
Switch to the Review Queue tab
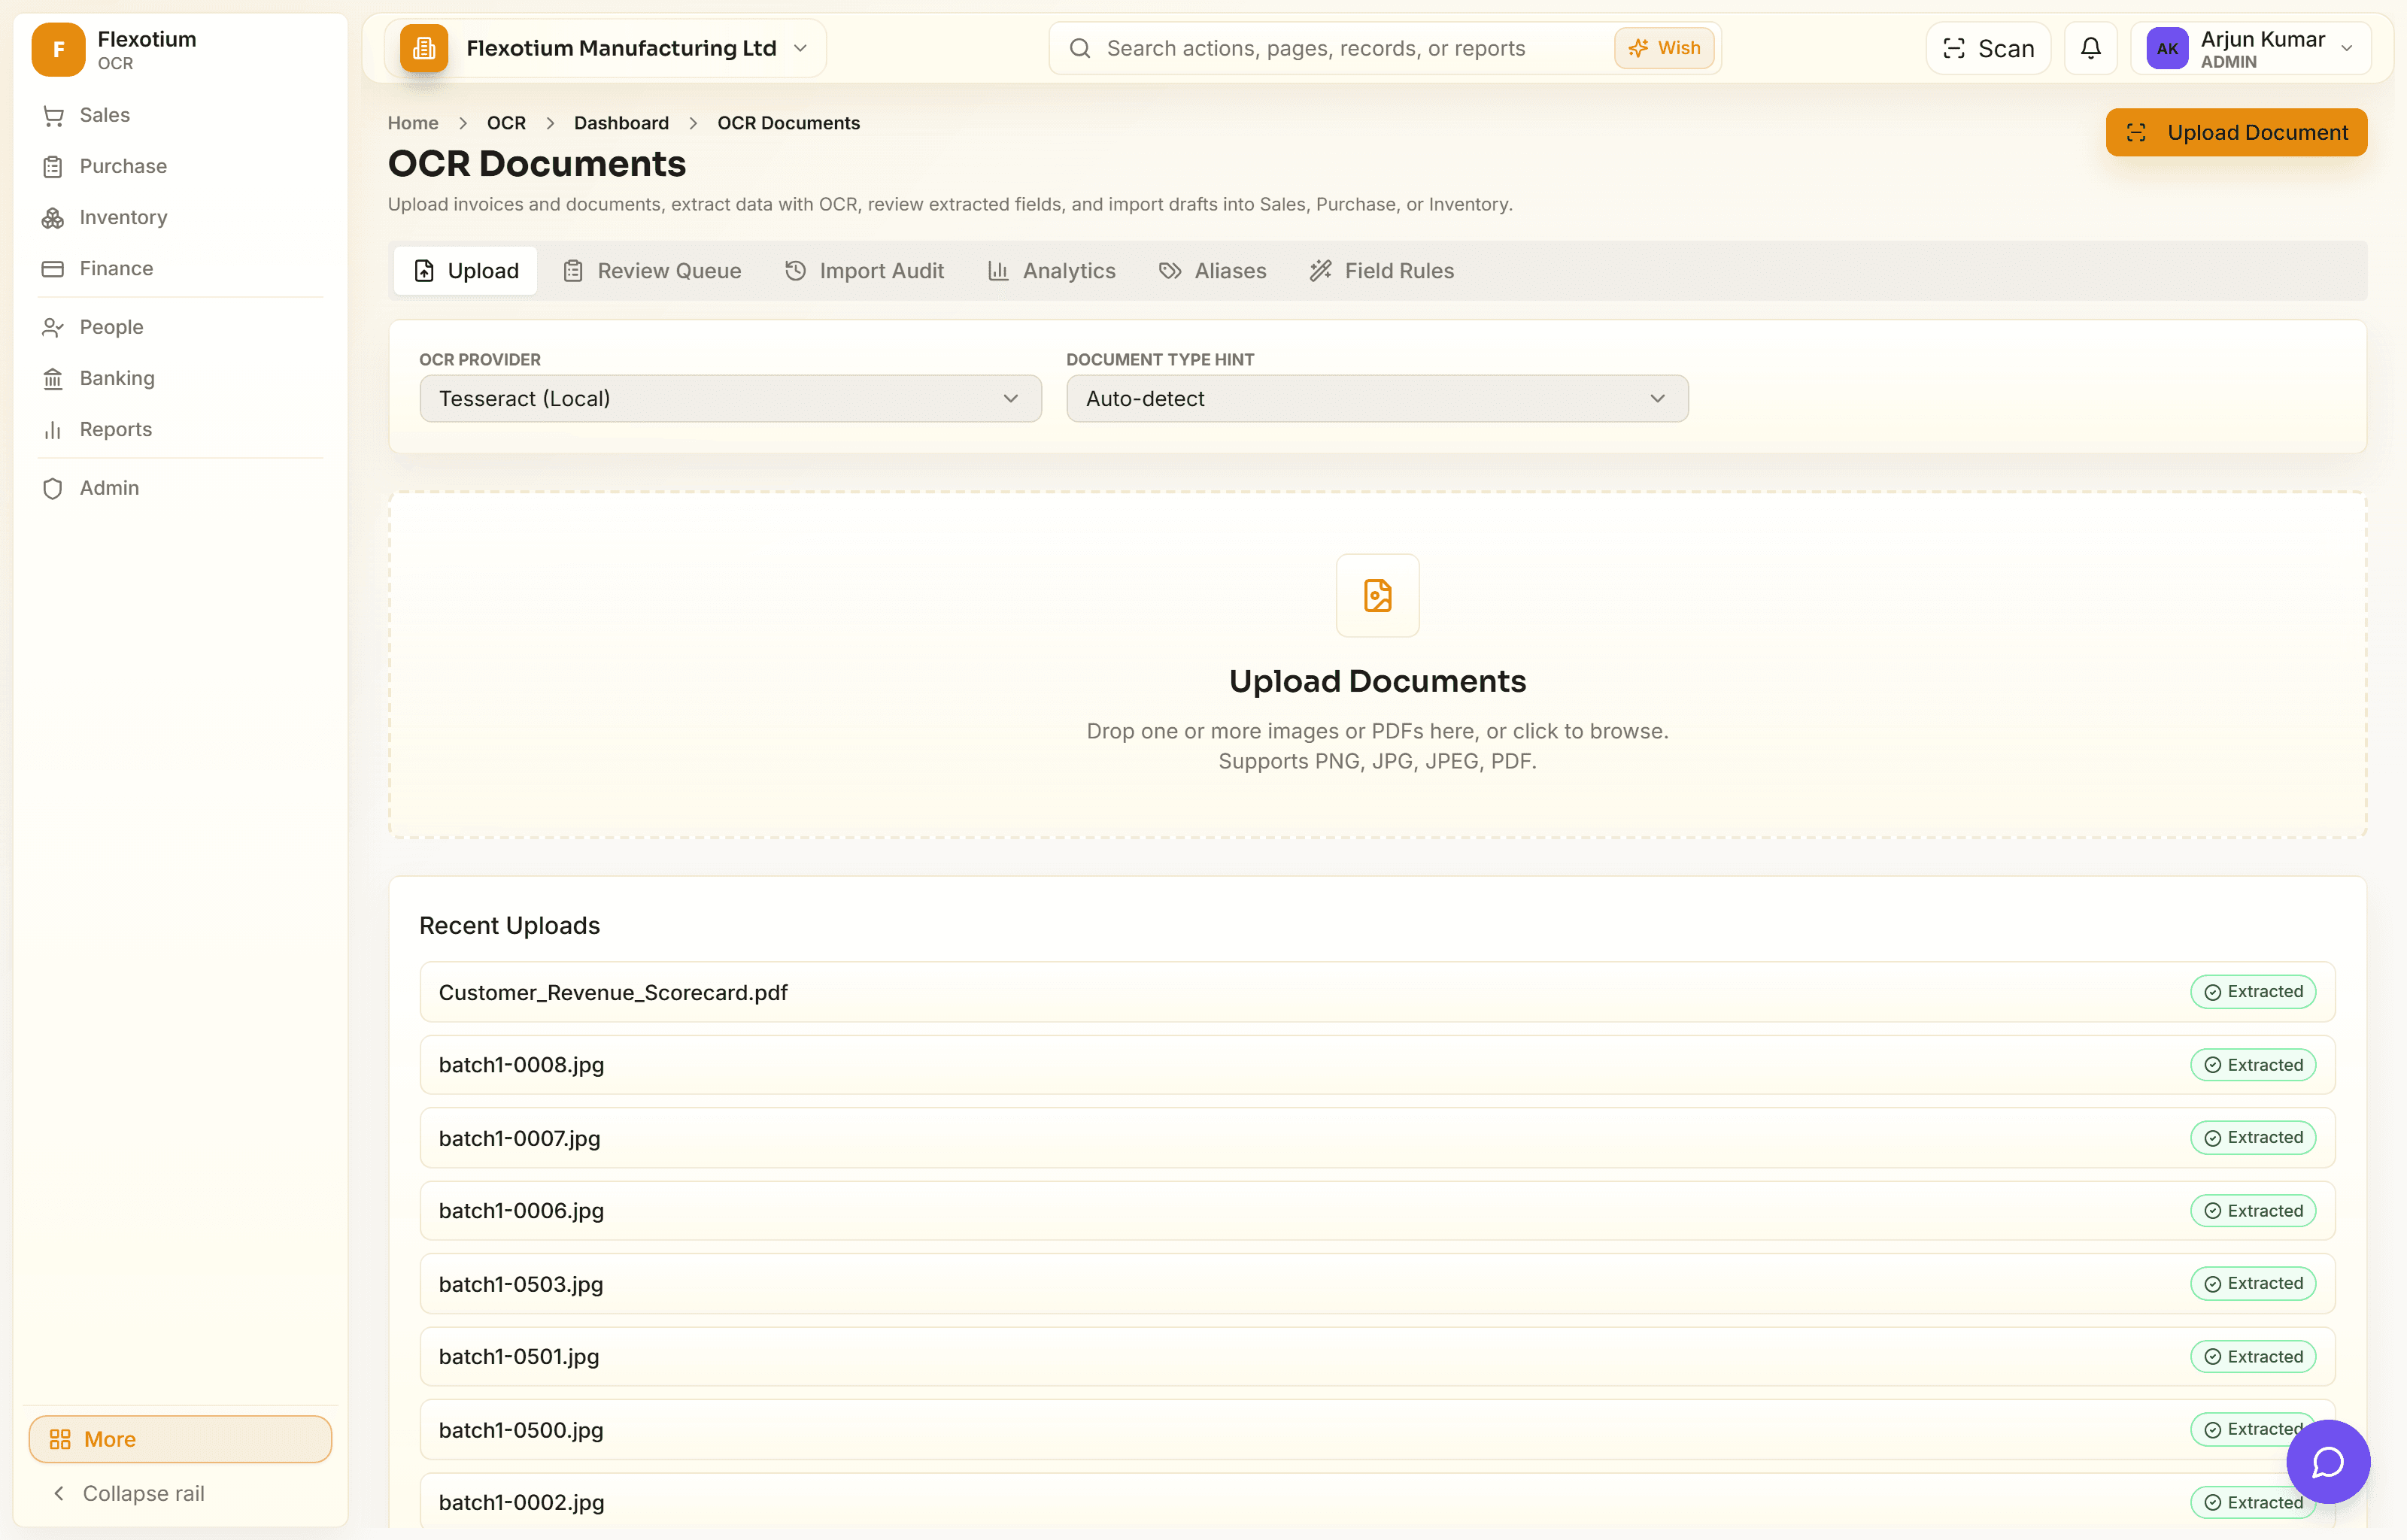pos(652,271)
